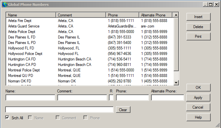Select the Huntington CA PD row

(90, 65)
